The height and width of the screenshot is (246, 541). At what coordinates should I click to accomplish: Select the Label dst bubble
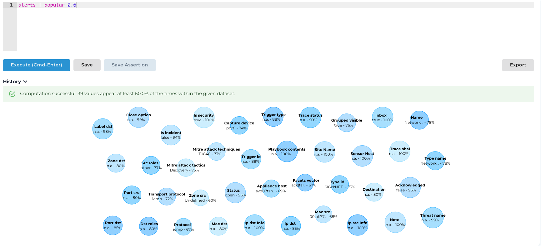[x=103, y=129]
